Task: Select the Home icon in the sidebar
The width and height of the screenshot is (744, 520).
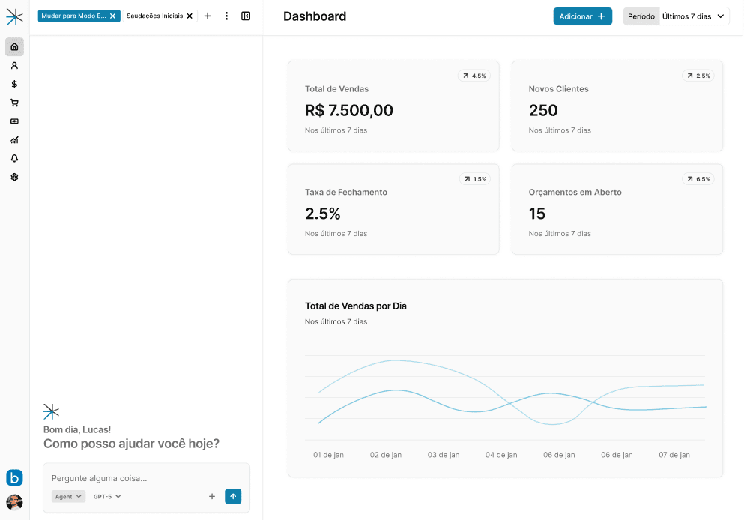Action: (14, 46)
